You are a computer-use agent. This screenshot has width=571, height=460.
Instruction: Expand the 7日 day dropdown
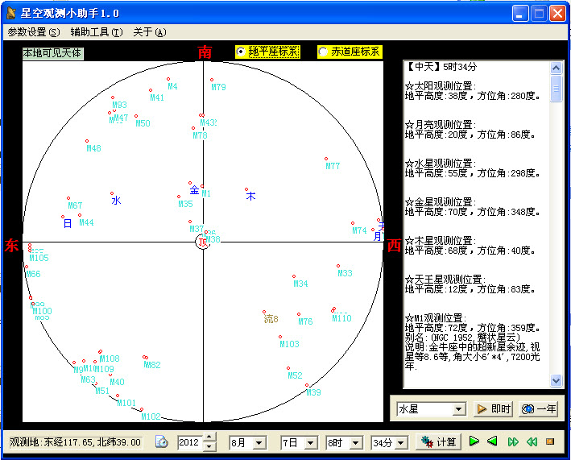tap(309, 443)
